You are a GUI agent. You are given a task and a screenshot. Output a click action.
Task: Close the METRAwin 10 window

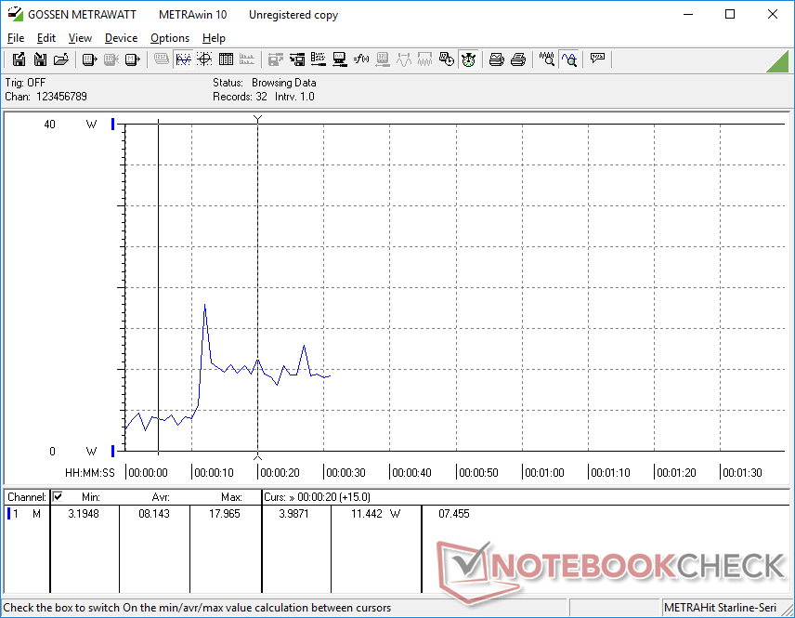coord(772,14)
